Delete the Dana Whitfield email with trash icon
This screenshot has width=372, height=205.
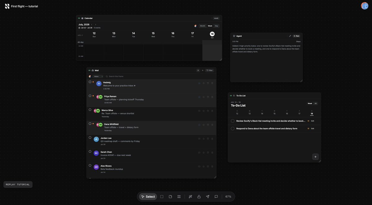pos(212,125)
